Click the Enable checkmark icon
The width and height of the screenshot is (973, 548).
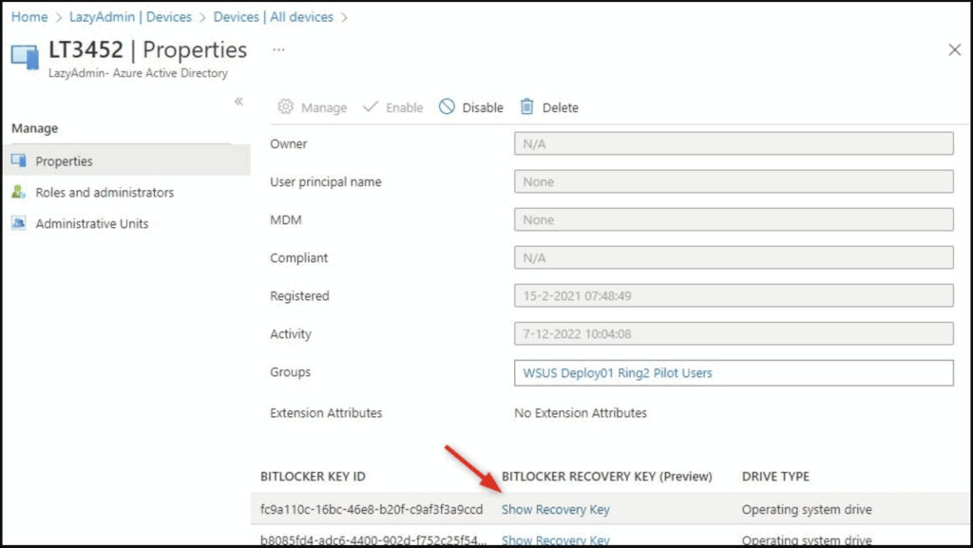(373, 107)
